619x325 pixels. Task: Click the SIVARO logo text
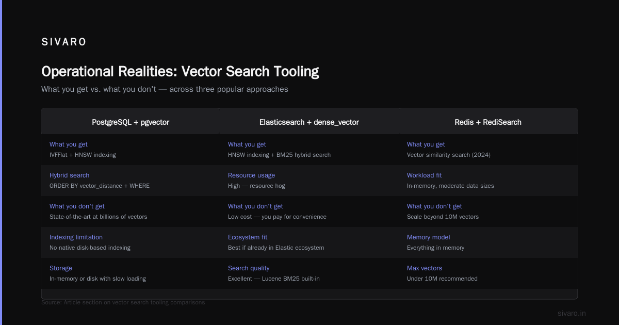[64, 42]
